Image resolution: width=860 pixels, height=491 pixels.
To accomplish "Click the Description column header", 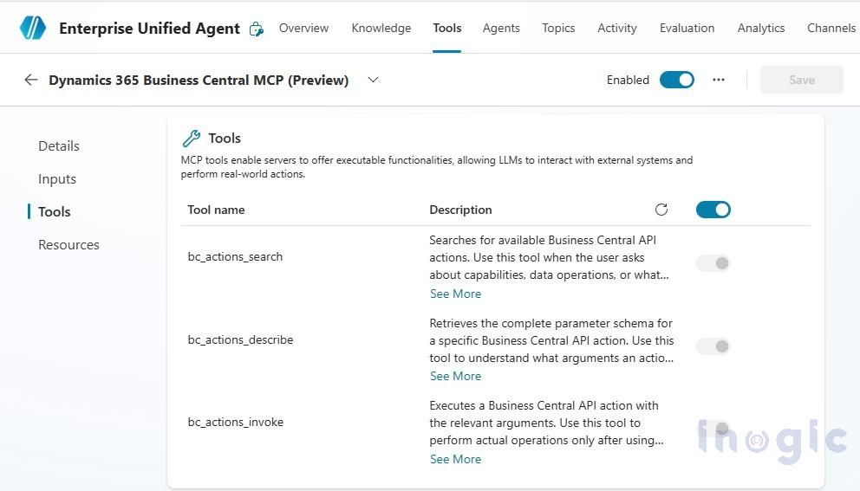I will (x=460, y=210).
